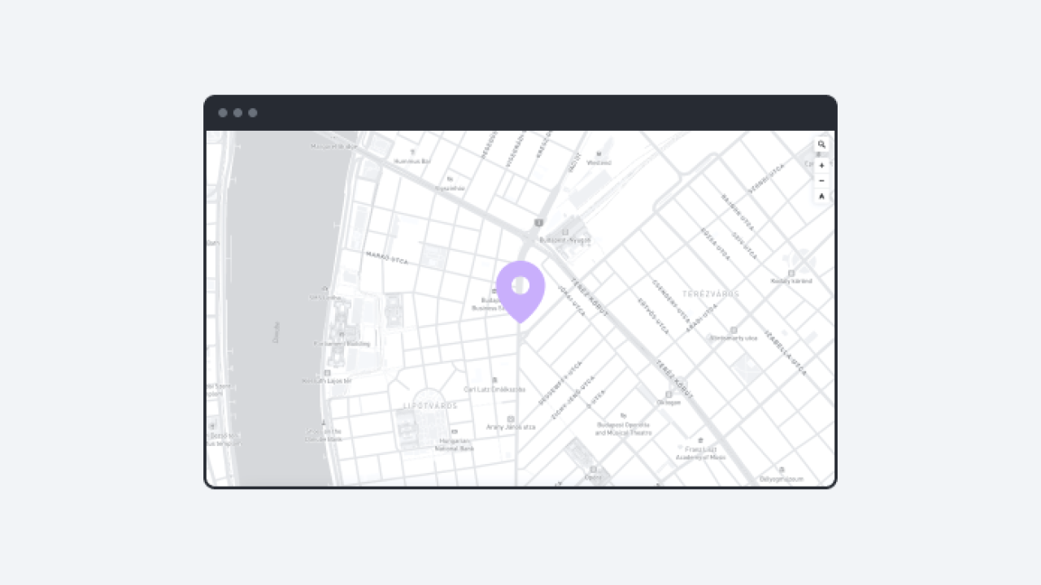Image resolution: width=1041 pixels, height=585 pixels.
Task: Select the Arany János utca station marker
Action: [511, 418]
